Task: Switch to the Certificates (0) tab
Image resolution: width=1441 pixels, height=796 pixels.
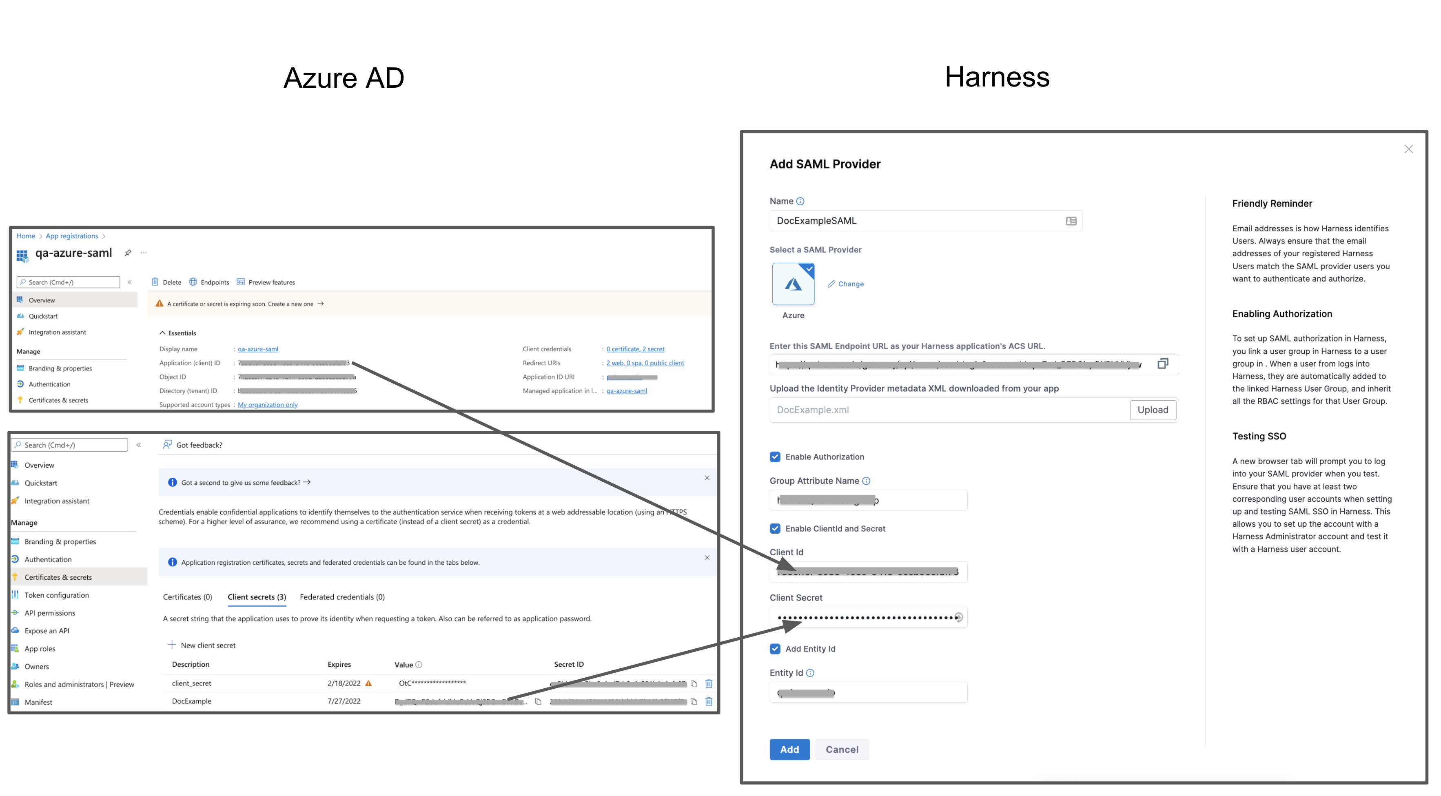Action: pos(187,597)
